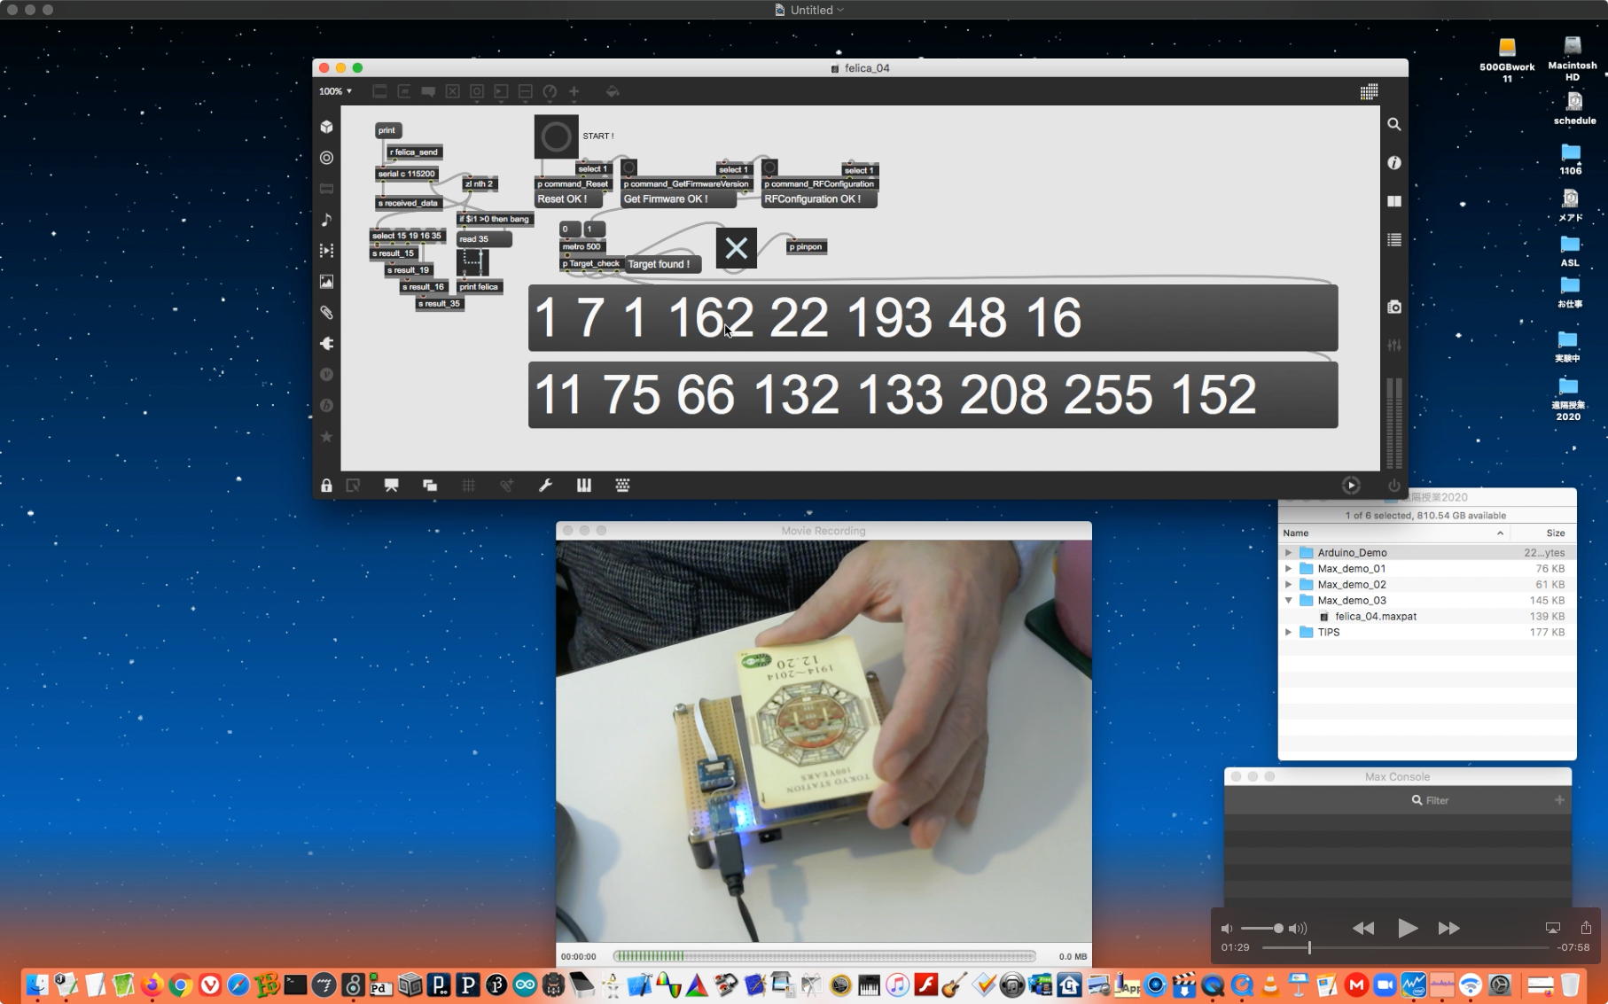Open the modules target icon in left sidebar

[x=326, y=158]
